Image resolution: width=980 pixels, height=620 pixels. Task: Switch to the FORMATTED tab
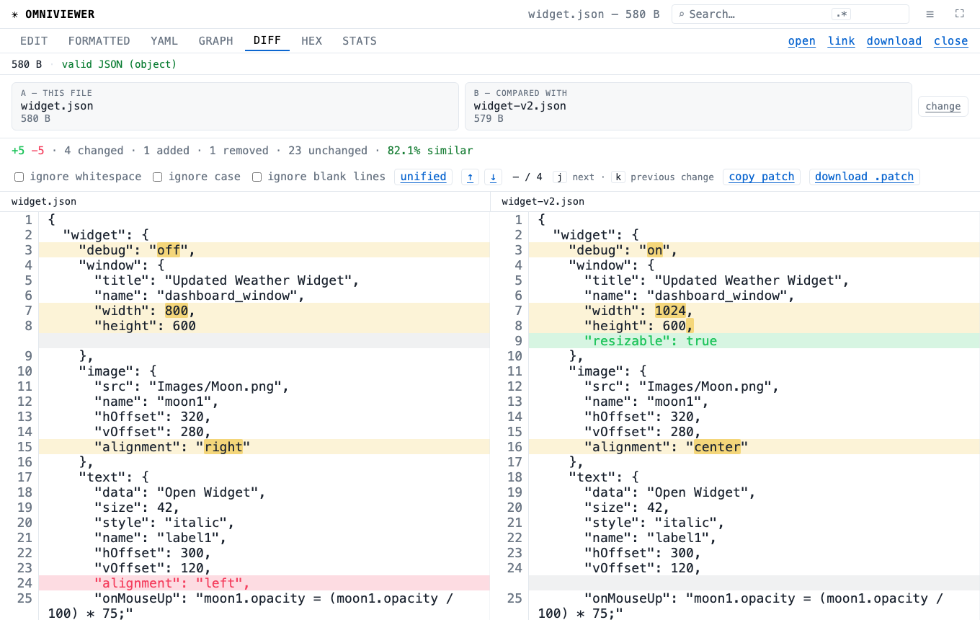(99, 41)
